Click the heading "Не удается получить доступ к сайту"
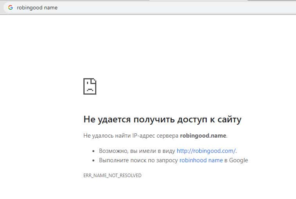The height and width of the screenshot is (199, 296). [x=162, y=120]
